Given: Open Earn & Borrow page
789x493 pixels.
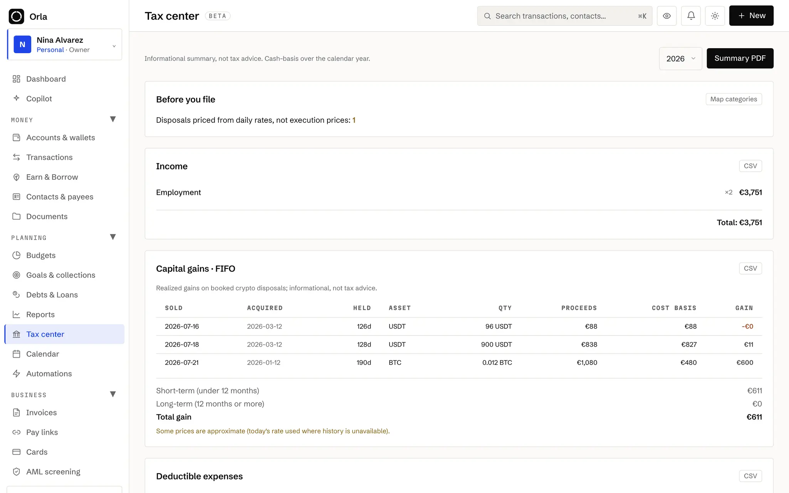Looking at the screenshot, I should click(x=64, y=177).
